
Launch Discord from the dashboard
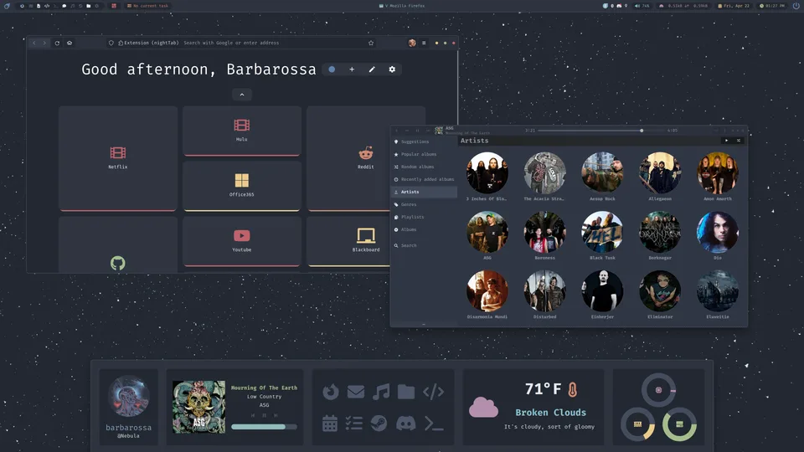click(x=405, y=424)
